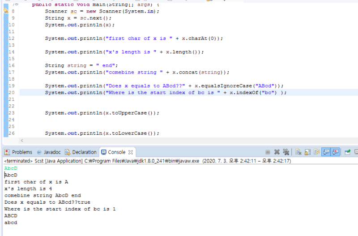358x236 pixels.
Task: Pin the Console view
Action: [348, 152]
